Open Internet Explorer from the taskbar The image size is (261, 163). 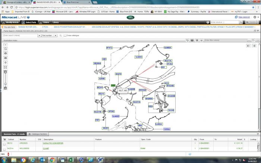pos(33,160)
